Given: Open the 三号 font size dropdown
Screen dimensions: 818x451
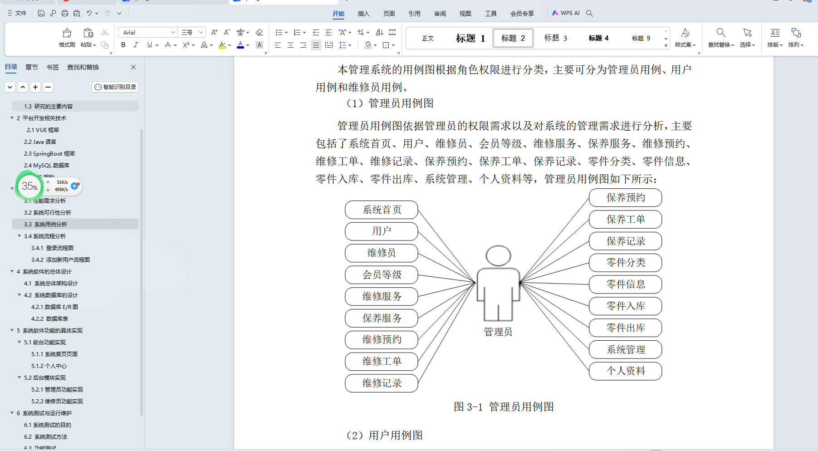Looking at the screenshot, I should tap(201, 32).
